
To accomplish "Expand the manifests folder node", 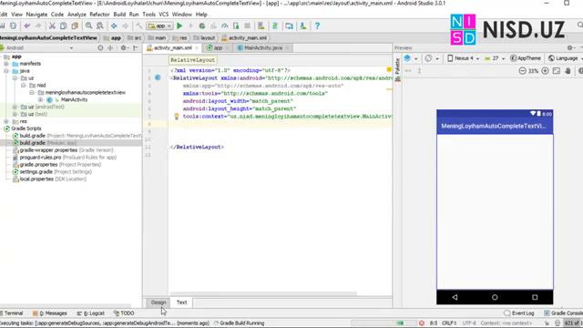I will 6,64.
